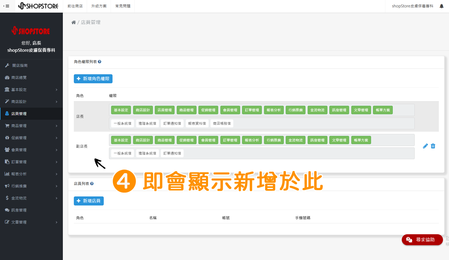Click the dollar icon for 金流物流
The height and width of the screenshot is (260, 449).
click(x=7, y=198)
